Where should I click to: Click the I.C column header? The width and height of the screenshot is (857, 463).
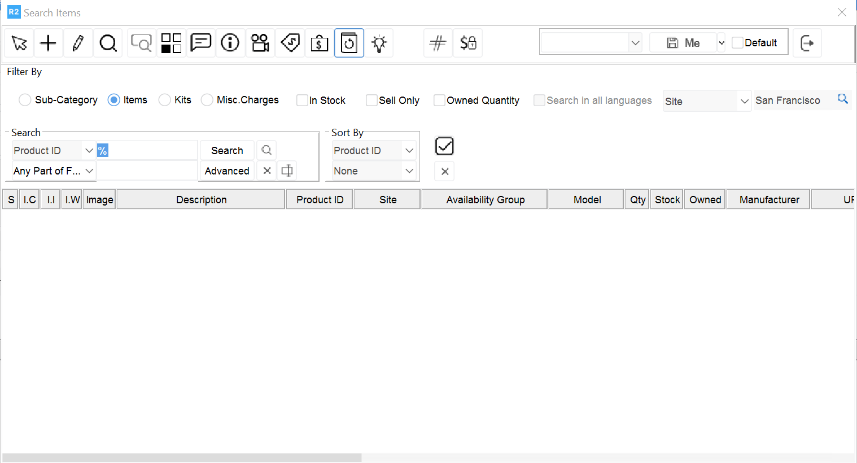pyautogui.click(x=29, y=200)
